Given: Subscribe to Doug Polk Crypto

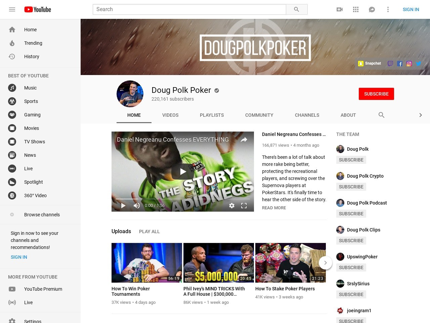Looking at the screenshot, I should [351, 187].
